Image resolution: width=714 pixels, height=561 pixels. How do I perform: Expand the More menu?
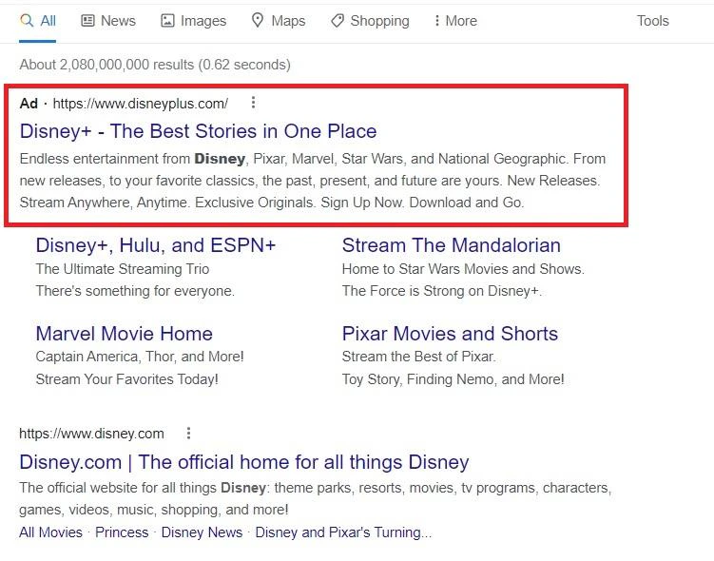455,21
